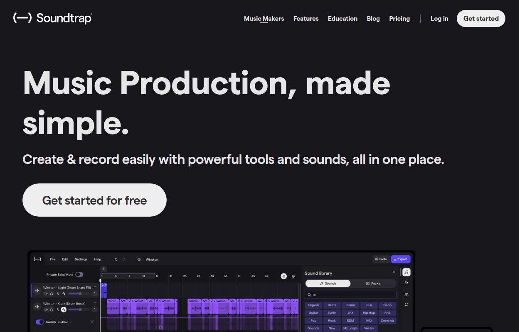Click the cloud save icon next to Winston
The image size is (532, 332).
tap(139, 259)
